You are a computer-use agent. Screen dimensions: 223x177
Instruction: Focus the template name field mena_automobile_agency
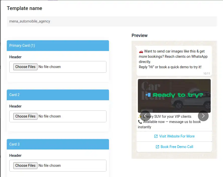pos(112,21)
